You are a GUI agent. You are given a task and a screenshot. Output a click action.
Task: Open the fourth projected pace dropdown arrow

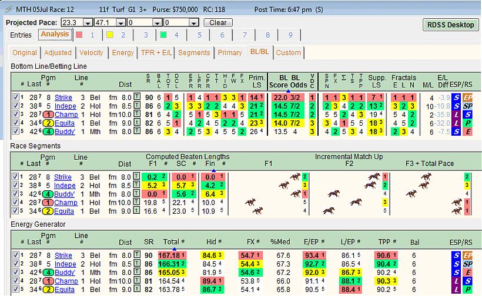point(193,23)
